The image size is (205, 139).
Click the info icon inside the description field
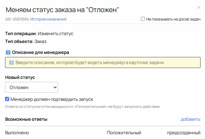[12, 62]
